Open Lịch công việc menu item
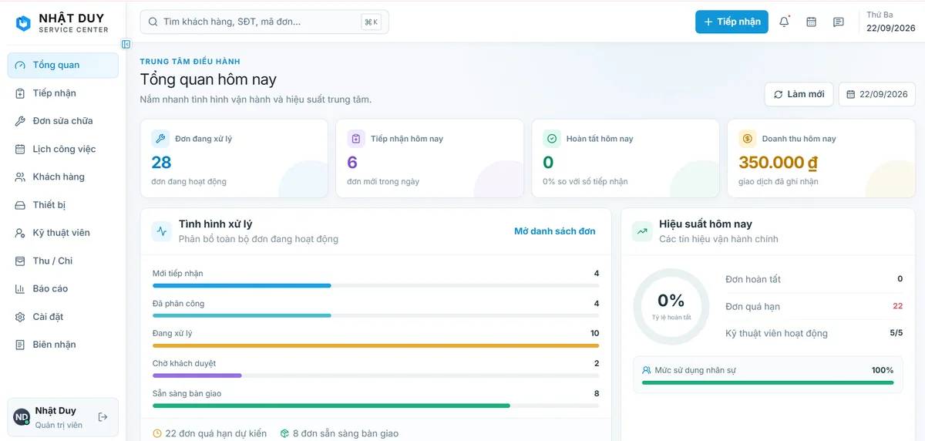This screenshot has width=925, height=441. pyautogui.click(x=63, y=149)
